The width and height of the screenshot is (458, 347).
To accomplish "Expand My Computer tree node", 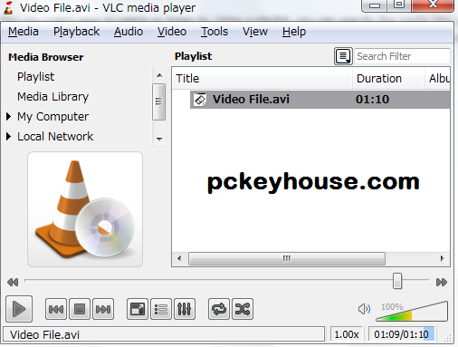I will click(x=8, y=116).
